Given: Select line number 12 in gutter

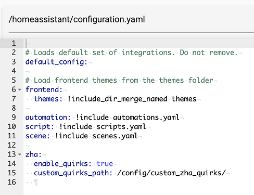Looking at the screenshot, I should point(12,145).
